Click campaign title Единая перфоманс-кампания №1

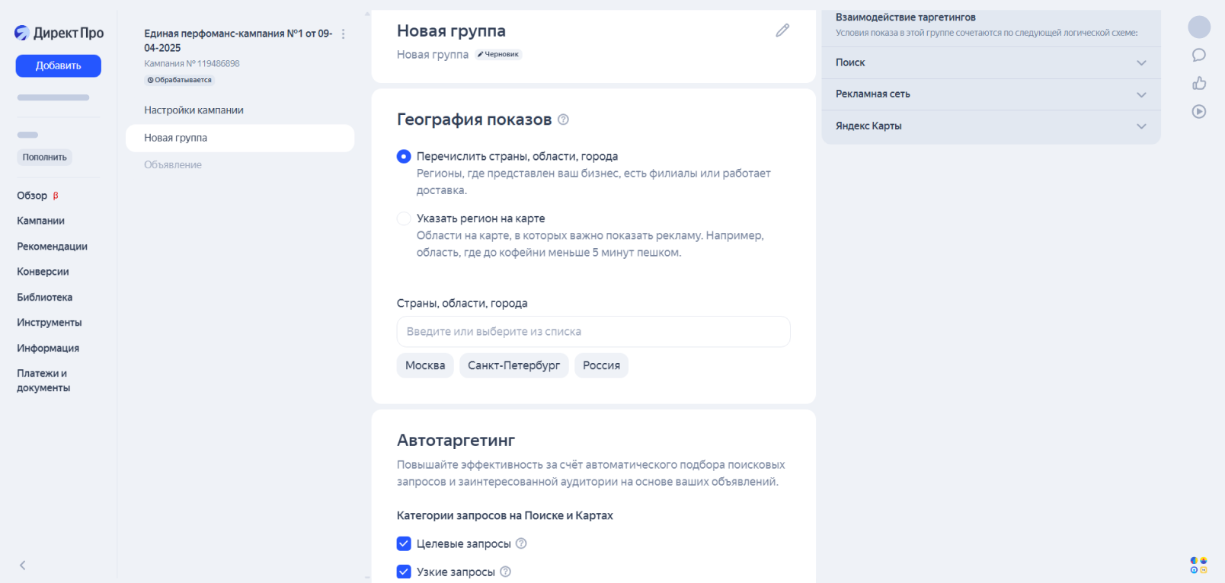click(x=238, y=40)
